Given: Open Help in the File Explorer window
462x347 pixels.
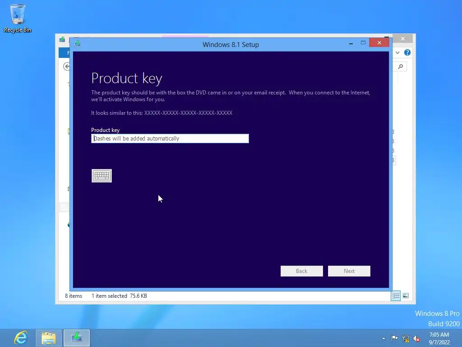Looking at the screenshot, I should coord(407,52).
